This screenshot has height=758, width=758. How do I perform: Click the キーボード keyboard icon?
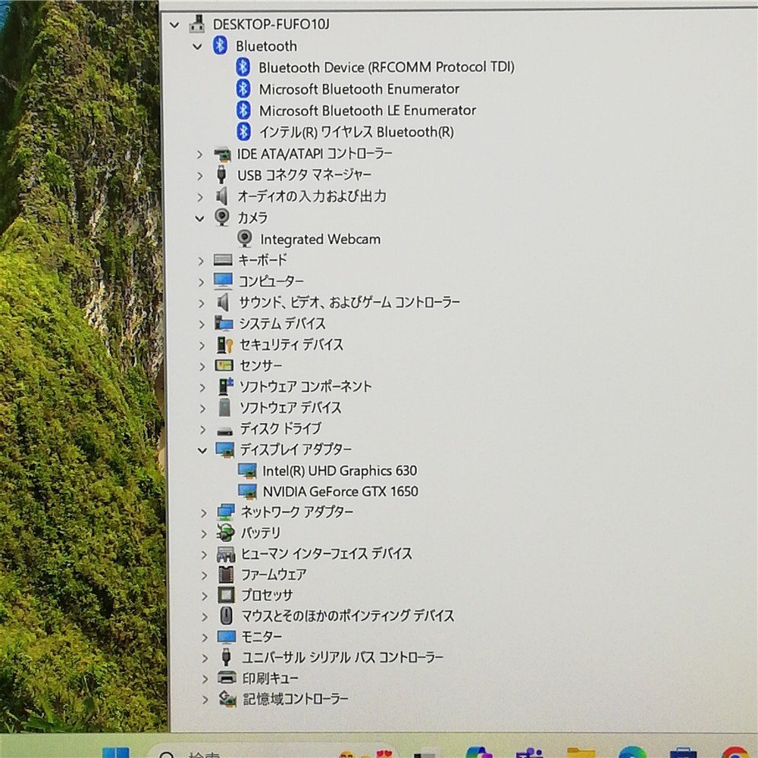point(223,260)
